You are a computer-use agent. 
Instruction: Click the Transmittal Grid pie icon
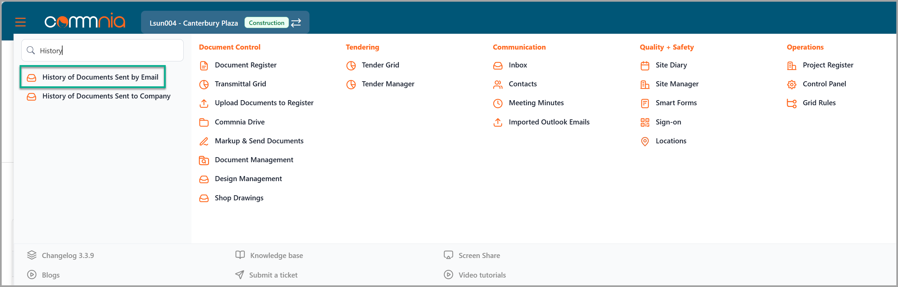(204, 84)
